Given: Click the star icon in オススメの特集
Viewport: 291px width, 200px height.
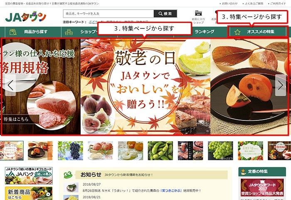Looking at the screenshot, I should click(x=237, y=32).
